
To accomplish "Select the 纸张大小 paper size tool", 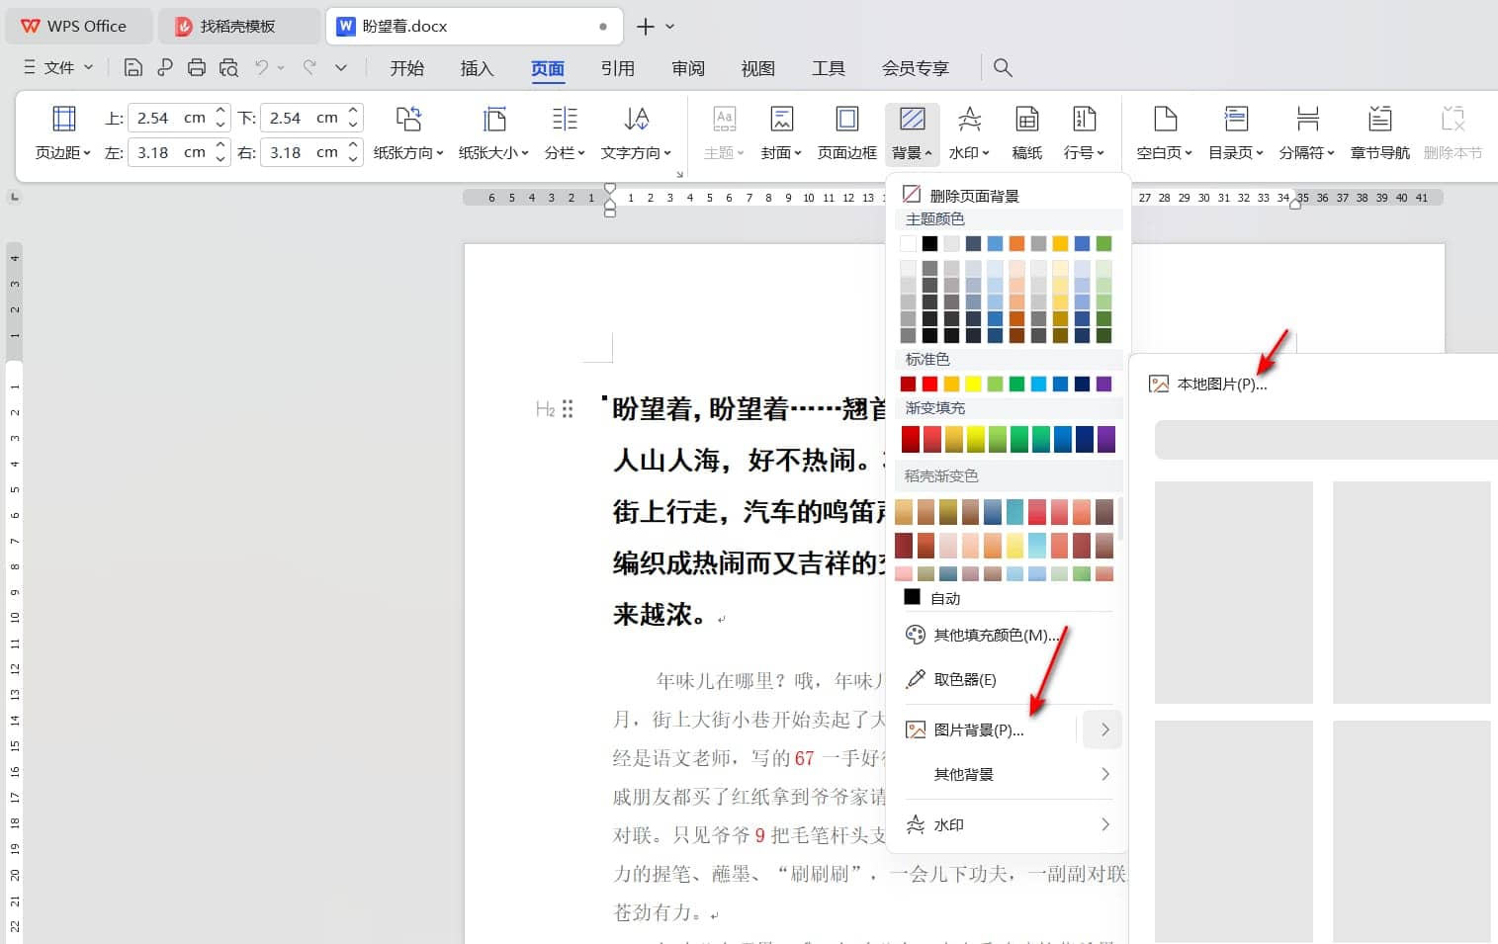I will 492,133.
